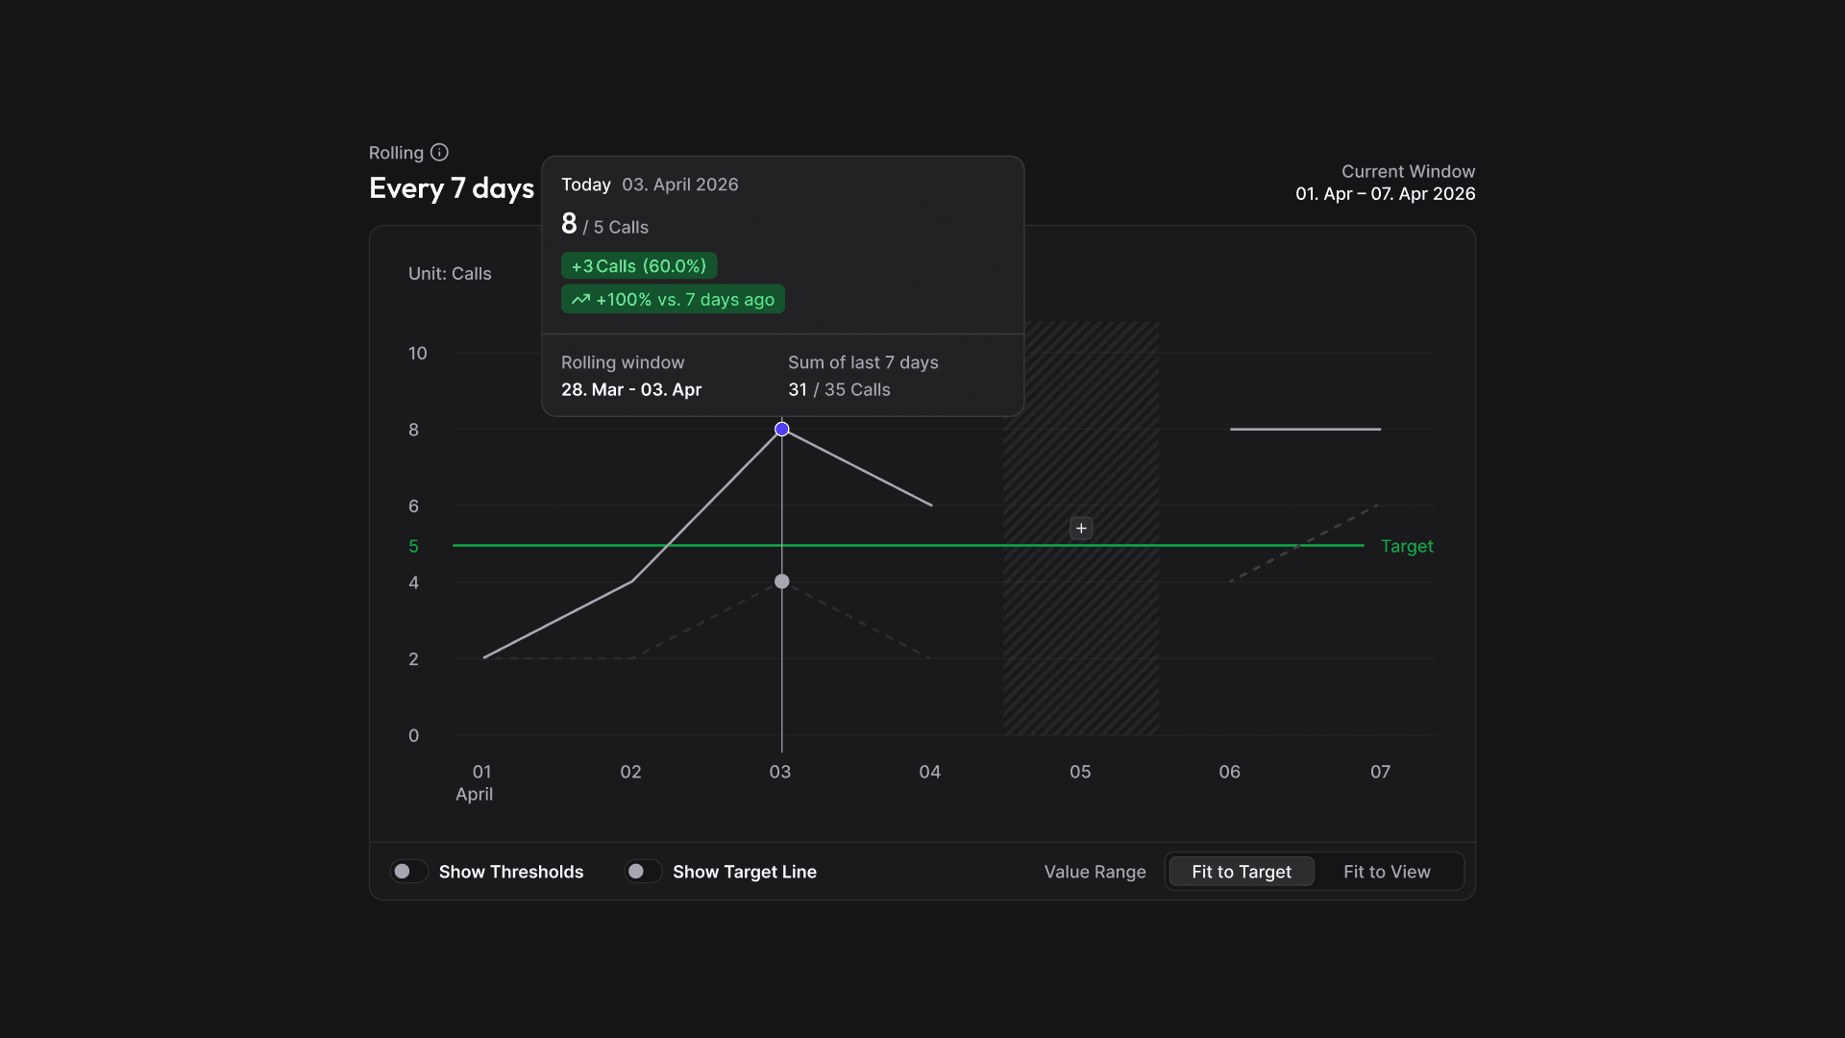Image resolution: width=1845 pixels, height=1038 pixels.
Task: Click the 28. Mar - 03. Apr rolling window text
Action: click(631, 390)
